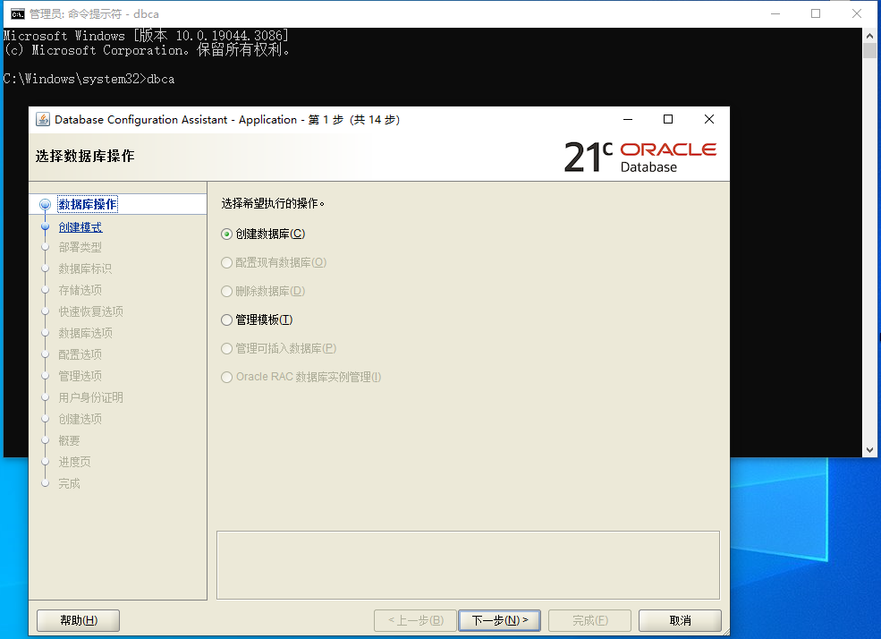Image resolution: width=881 pixels, height=639 pixels.
Task: Click the 用户身份证明 step in sidebar
Action: (x=91, y=397)
